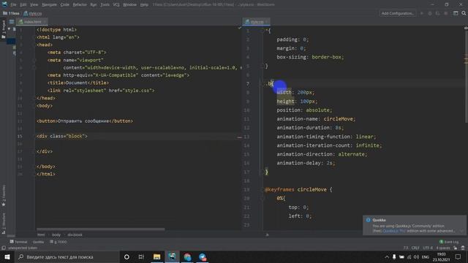Open the Quokka tool window
The height and width of the screenshot is (263, 468).
click(x=38, y=242)
